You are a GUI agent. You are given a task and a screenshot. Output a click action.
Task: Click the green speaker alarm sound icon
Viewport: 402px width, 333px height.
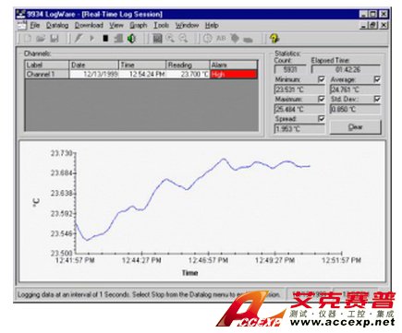pos(131,39)
